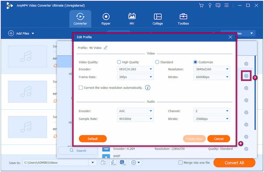Rename profile with the pencil icon
The width and height of the screenshot is (264, 172).
[x=106, y=48]
